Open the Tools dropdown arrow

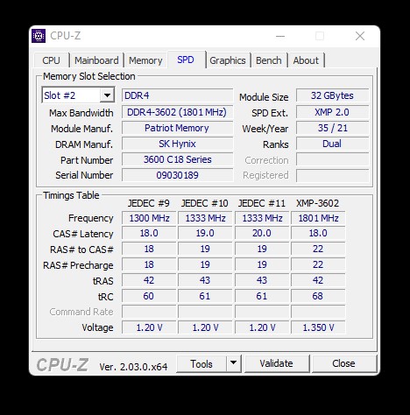(x=233, y=363)
